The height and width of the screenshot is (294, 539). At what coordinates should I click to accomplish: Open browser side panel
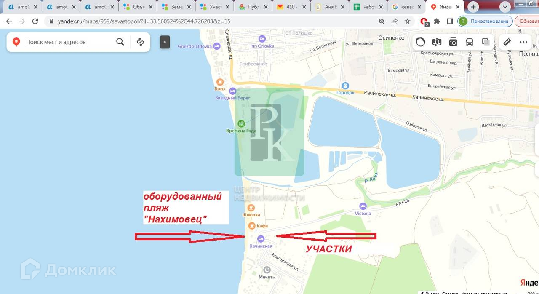[x=450, y=21]
